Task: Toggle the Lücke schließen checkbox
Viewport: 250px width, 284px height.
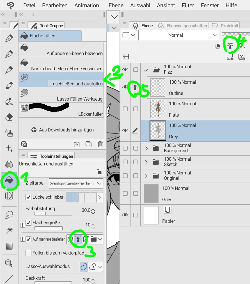Action: click(28, 197)
